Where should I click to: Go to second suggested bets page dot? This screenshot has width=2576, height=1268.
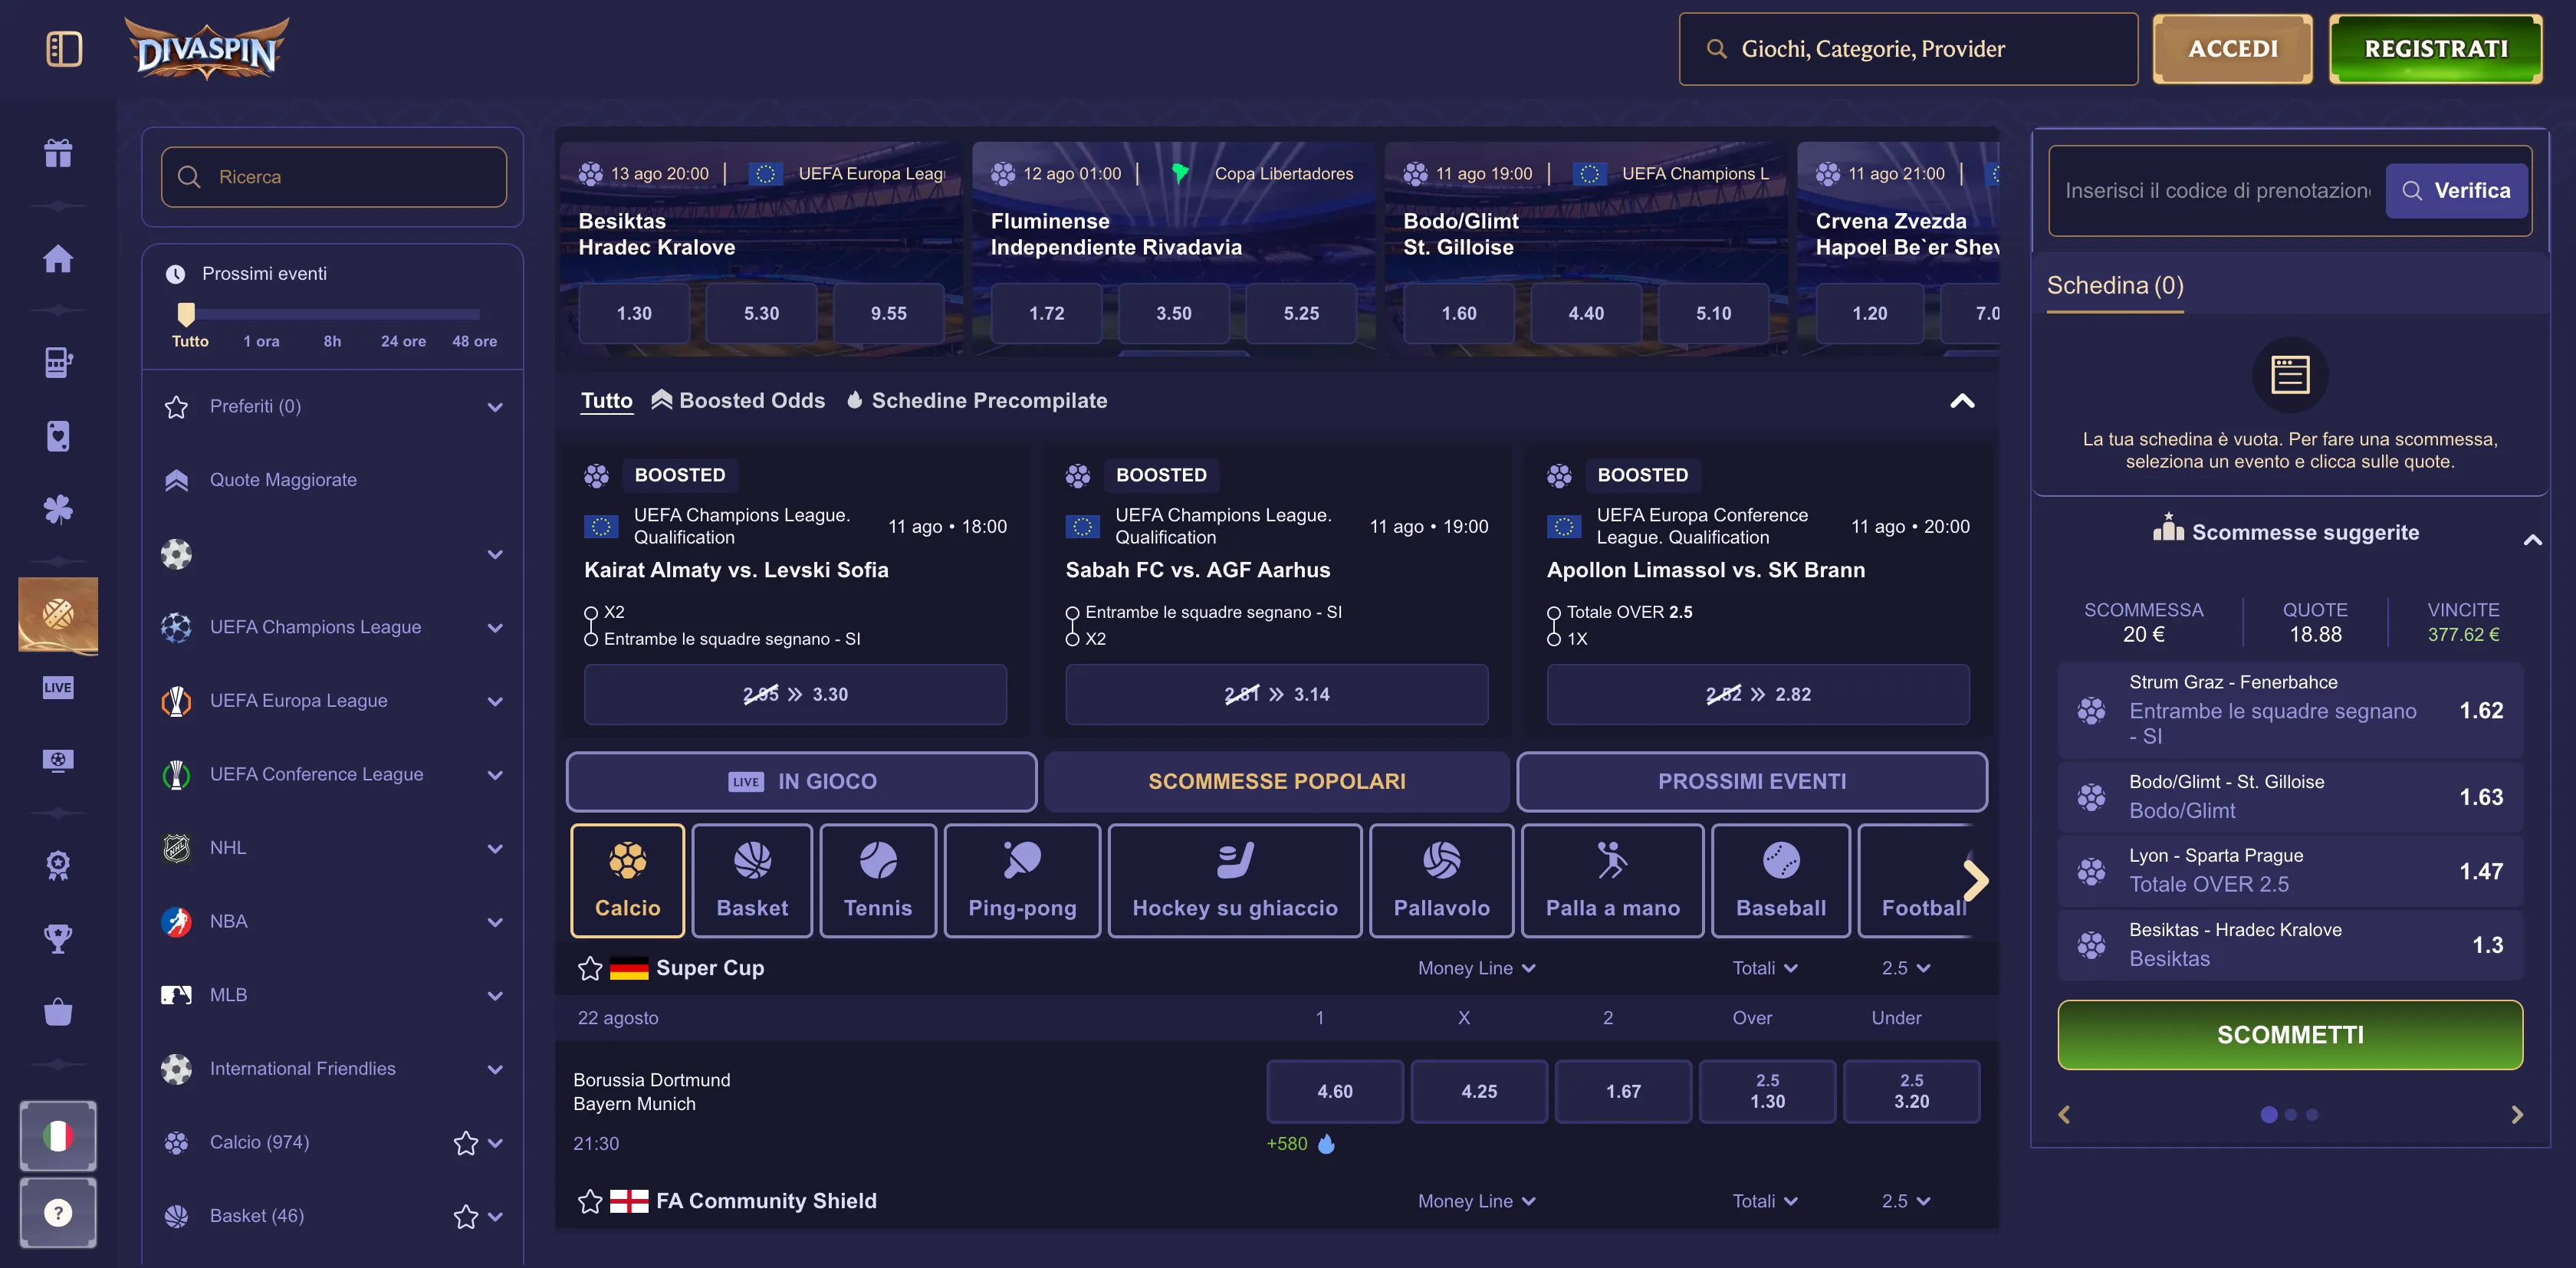point(2291,1115)
